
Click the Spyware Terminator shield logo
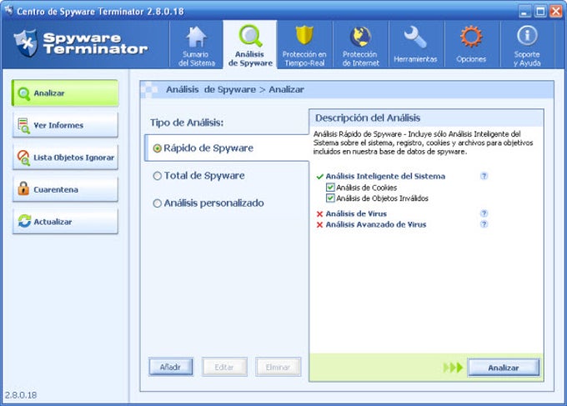(x=26, y=43)
